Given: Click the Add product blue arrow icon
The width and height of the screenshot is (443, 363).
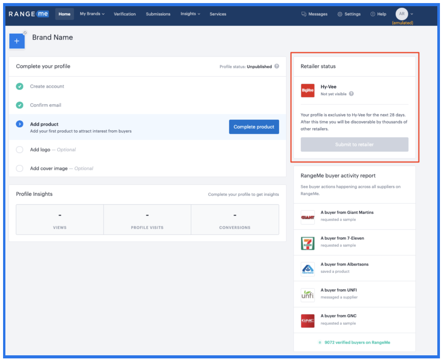Looking at the screenshot, I should 20,124.
